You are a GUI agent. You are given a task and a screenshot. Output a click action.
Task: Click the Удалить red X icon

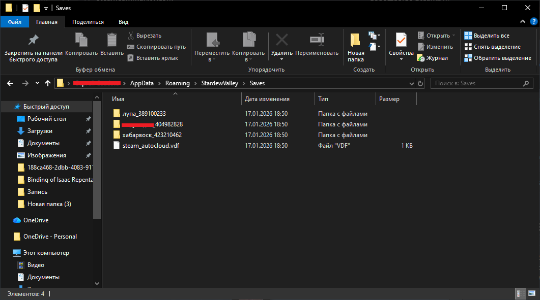282,40
